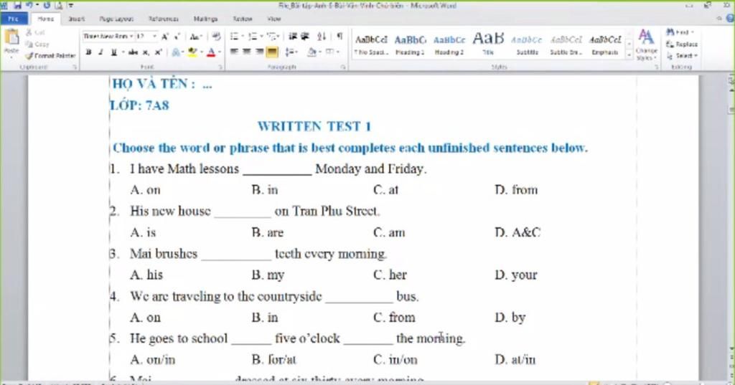The image size is (735, 385).
Task: Toggle Underline formatting
Action: (x=113, y=52)
